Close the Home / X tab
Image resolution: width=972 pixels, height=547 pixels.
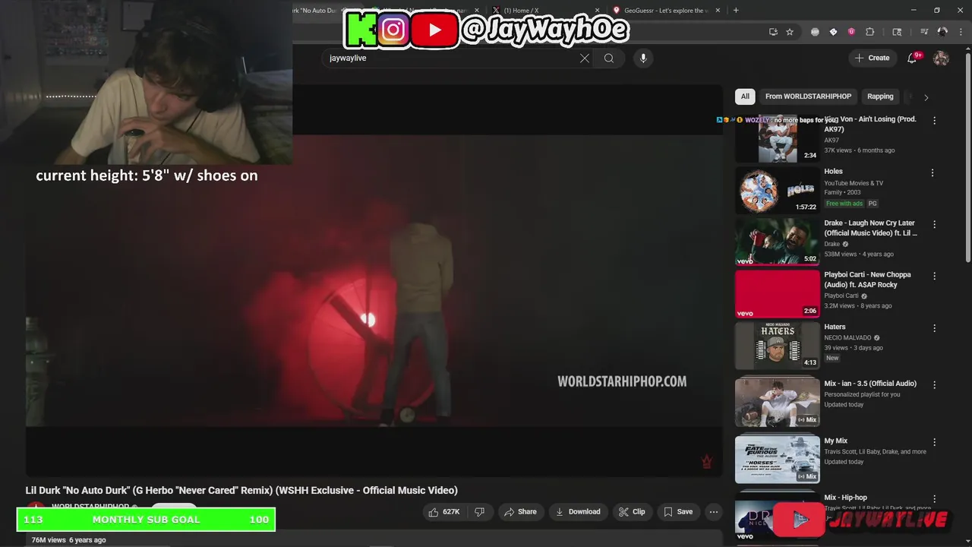pos(597,11)
